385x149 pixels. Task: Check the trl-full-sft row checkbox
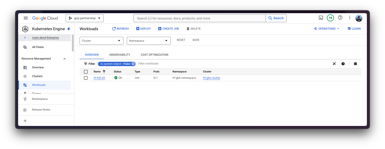click(86, 78)
